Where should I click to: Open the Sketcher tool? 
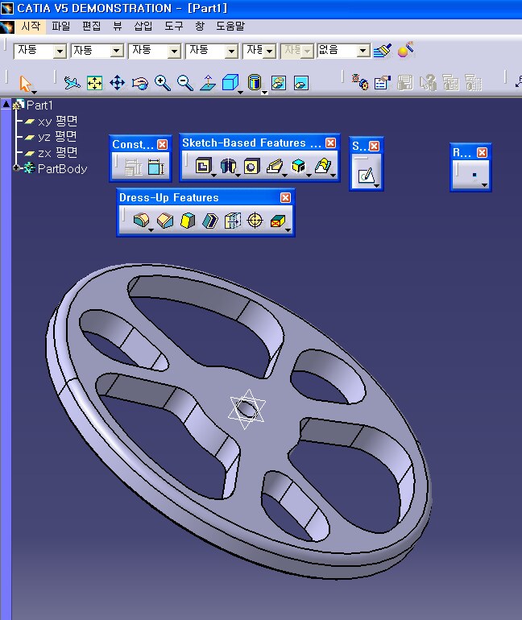pyautogui.click(x=366, y=174)
